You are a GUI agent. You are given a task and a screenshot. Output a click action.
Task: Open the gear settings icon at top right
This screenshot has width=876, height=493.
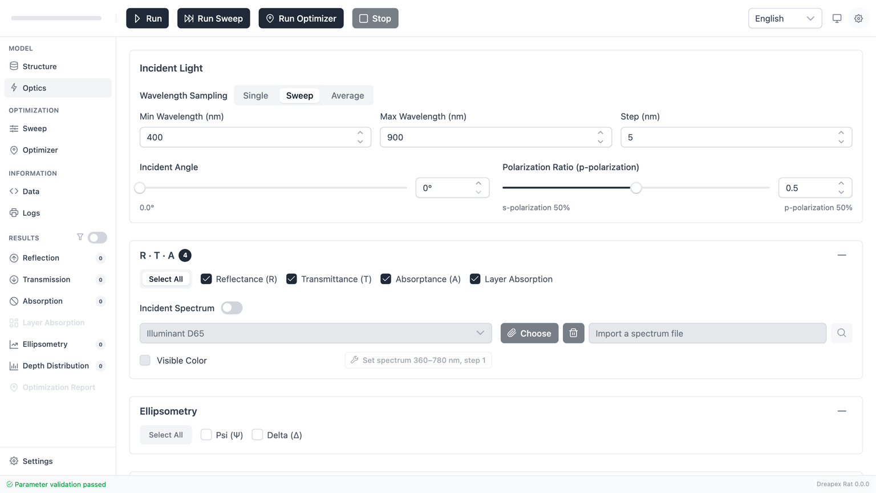click(x=858, y=18)
